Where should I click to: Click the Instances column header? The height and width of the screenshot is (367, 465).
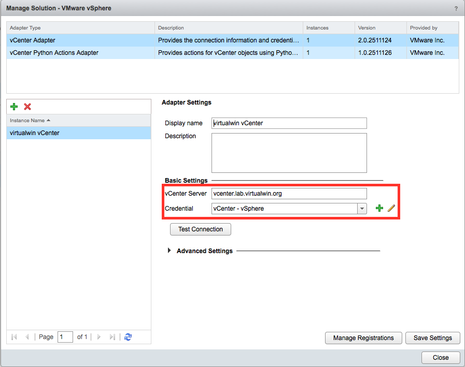click(x=329, y=28)
